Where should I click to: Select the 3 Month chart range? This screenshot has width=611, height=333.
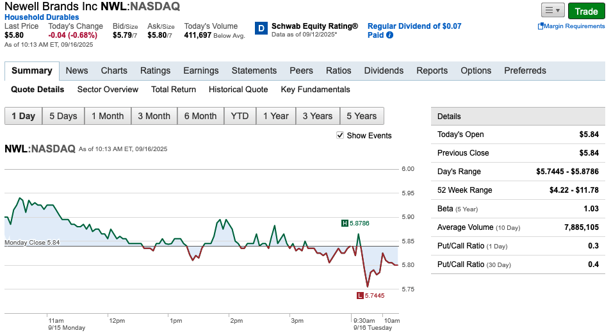tap(154, 116)
